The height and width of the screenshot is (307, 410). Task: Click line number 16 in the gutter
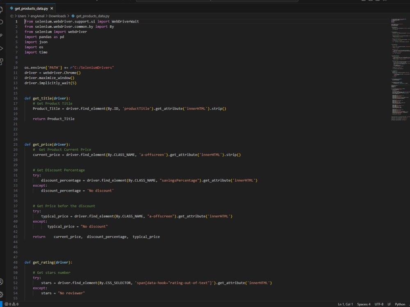point(16,98)
